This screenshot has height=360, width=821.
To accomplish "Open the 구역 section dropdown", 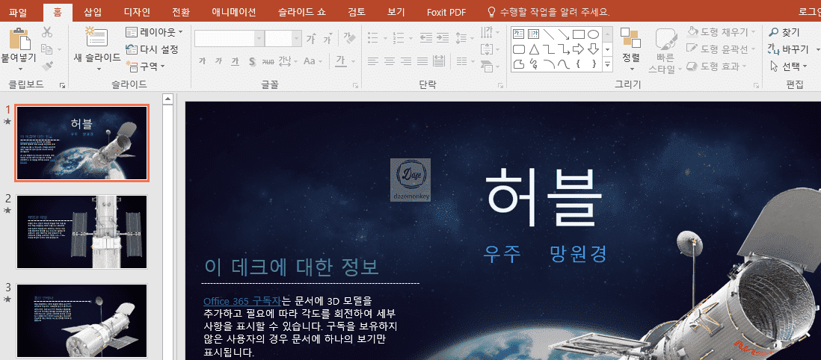I will (146, 66).
